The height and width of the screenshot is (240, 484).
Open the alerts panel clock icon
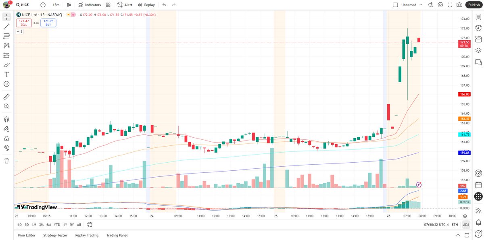coord(478,28)
